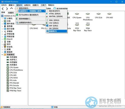The width and height of the screenshot is (125, 109).
Task: Expand the 计算机 tree node
Action: point(2,18)
